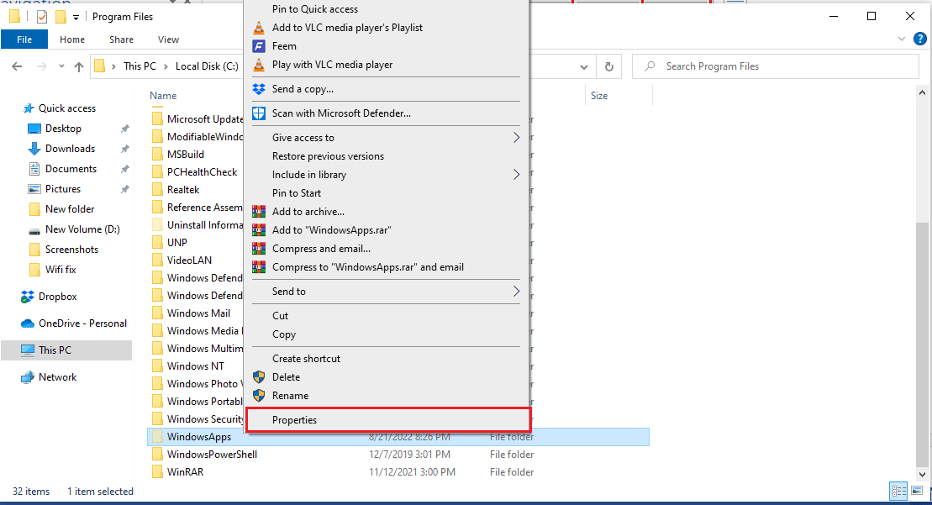The width and height of the screenshot is (932, 505).
Task: Choose Pin to Quick access
Action: [315, 9]
